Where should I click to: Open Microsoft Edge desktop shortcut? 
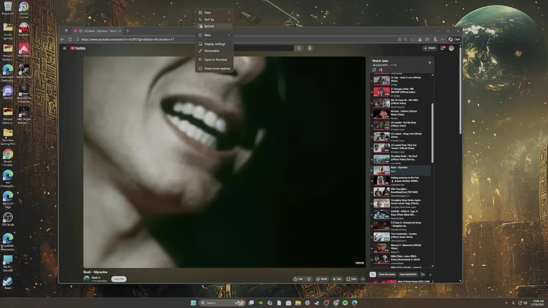(x=8, y=200)
